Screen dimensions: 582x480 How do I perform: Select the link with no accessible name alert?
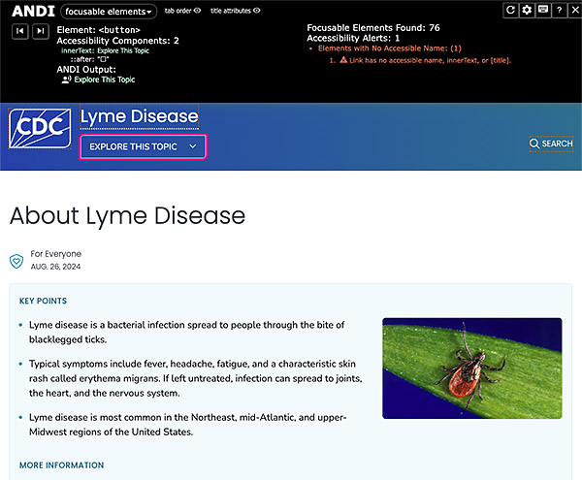click(x=423, y=60)
